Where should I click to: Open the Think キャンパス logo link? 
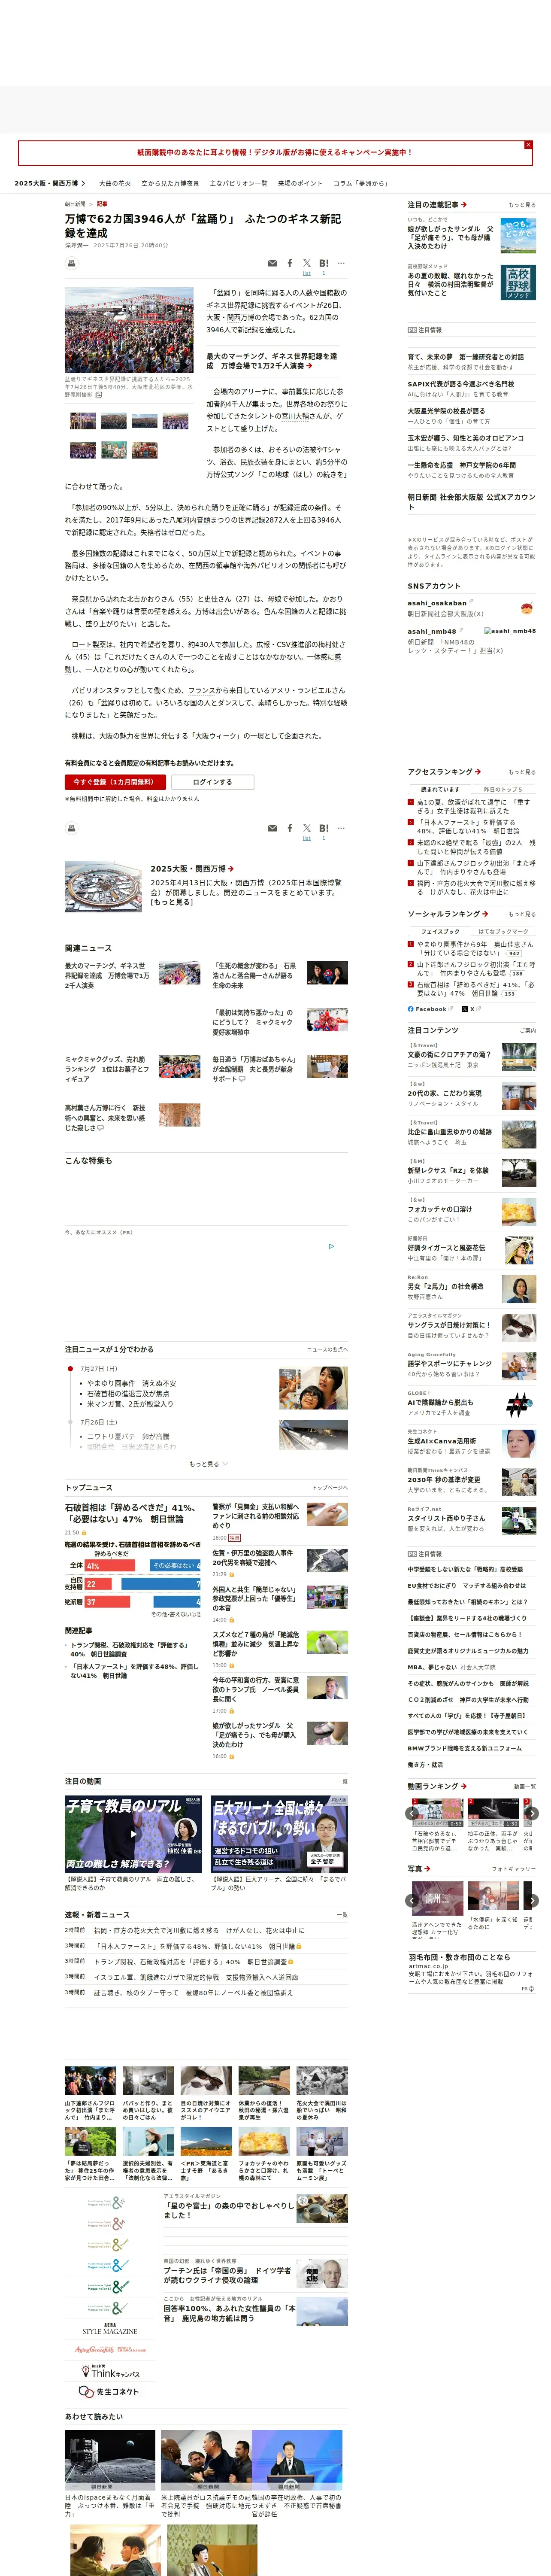(110, 2372)
